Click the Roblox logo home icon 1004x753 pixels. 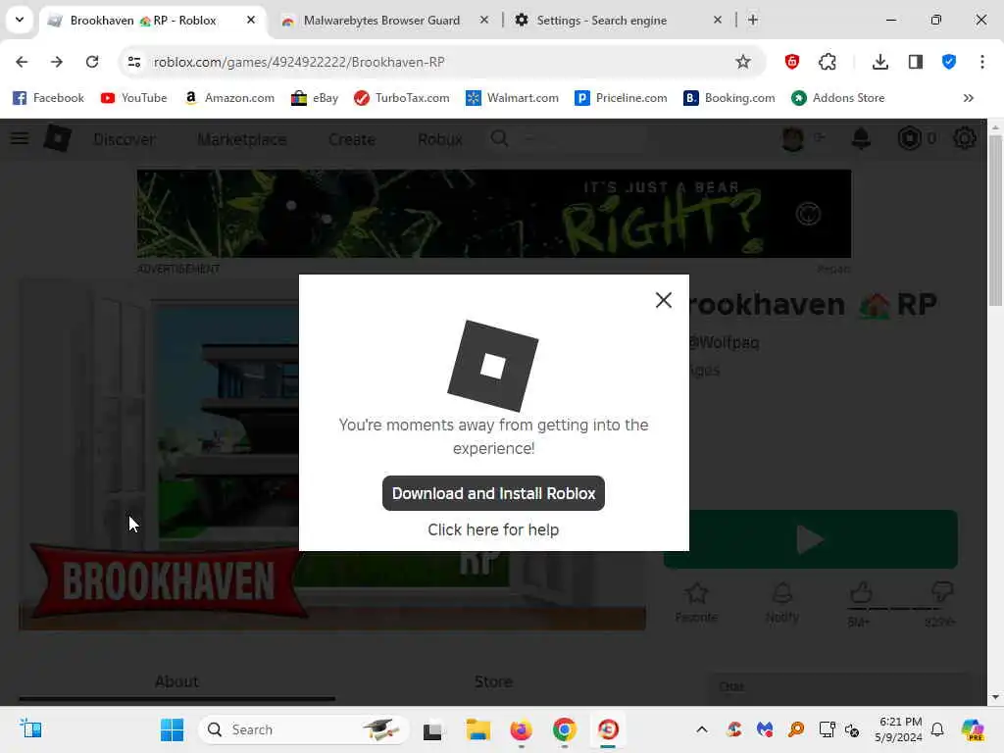tap(58, 138)
